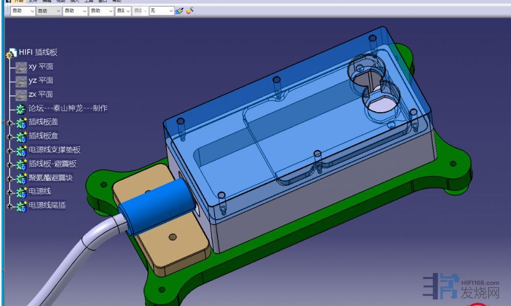Open the 文件 menu
Screen dimensions: 511x306
pyautogui.click(x=33, y=1)
